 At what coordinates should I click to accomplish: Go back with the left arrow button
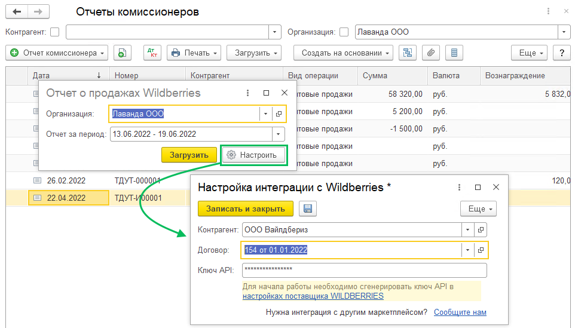(17, 12)
